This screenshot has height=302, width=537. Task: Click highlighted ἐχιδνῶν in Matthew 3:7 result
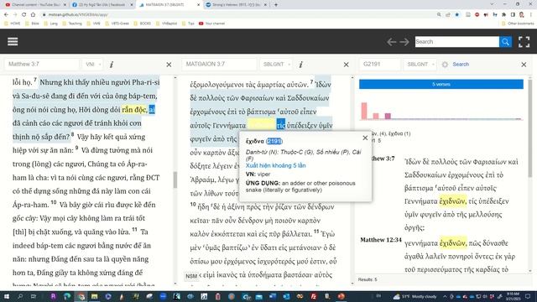[x=452, y=201]
